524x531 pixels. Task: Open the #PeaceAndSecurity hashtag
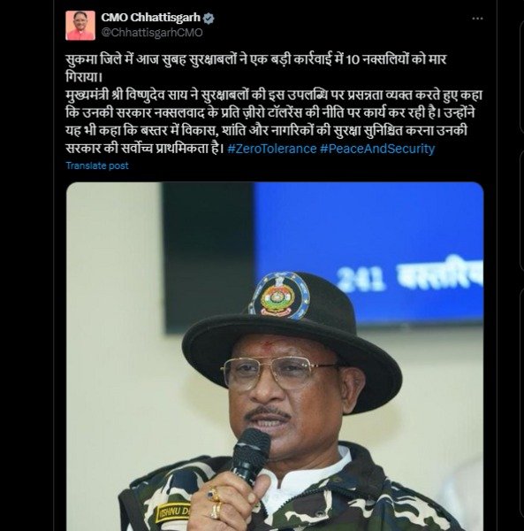[377, 149]
